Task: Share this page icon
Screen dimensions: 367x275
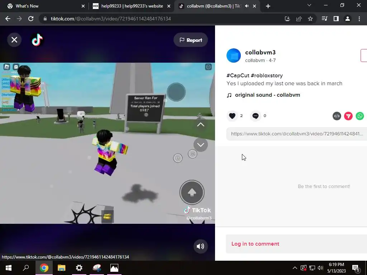Action: (299, 19)
